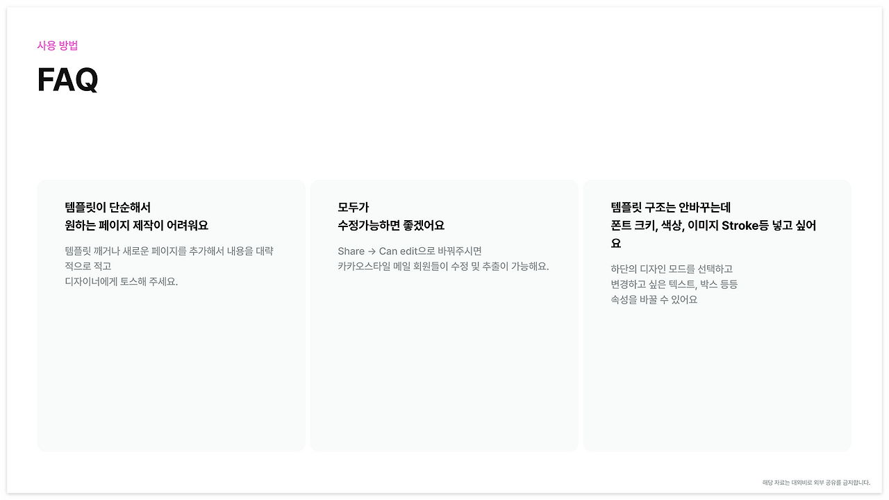Select the empty area of the middle card
The height and width of the screenshot is (500, 889).
pyautogui.click(x=444, y=382)
